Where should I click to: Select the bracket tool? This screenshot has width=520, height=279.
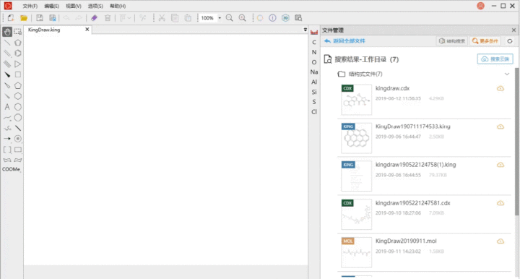7,150
